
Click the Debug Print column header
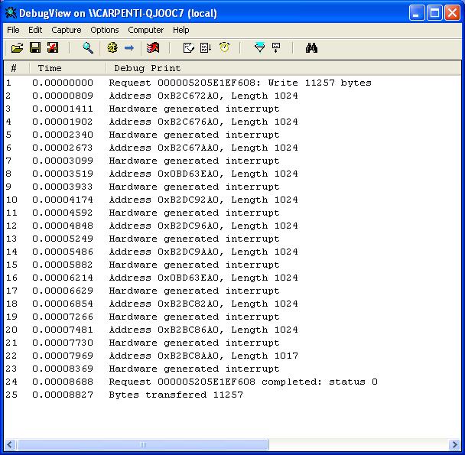pyautogui.click(x=147, y=69)
